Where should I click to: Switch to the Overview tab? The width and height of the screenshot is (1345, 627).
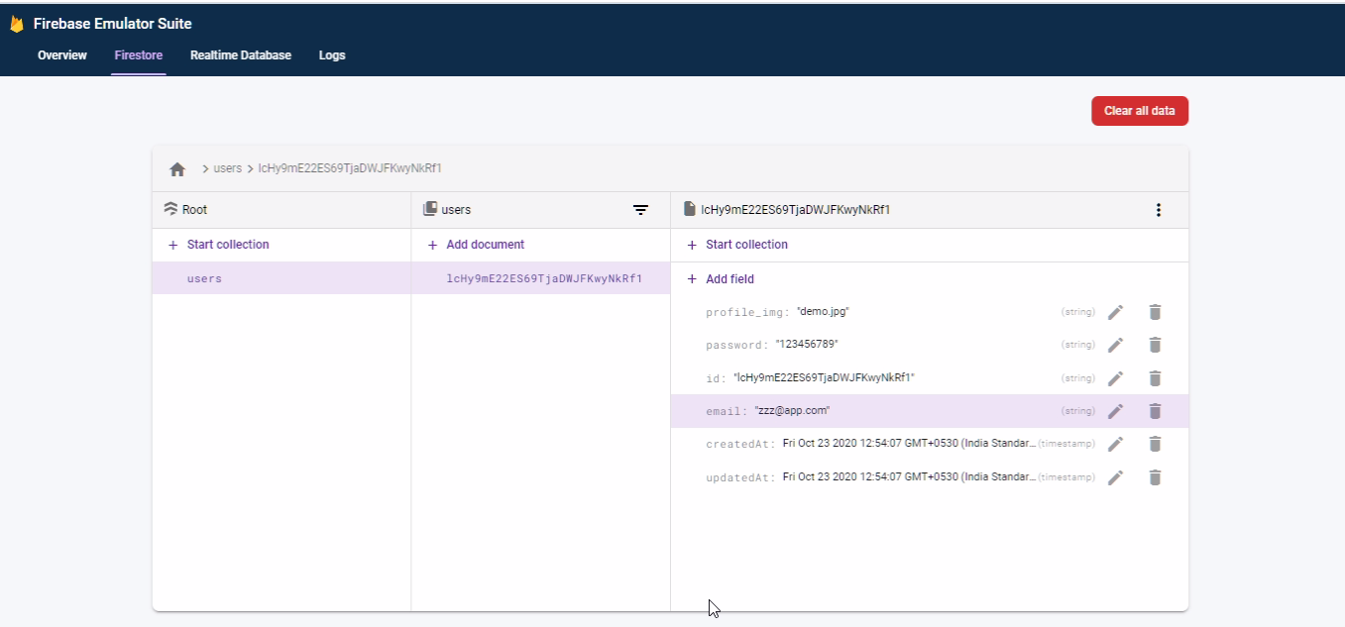pyautogui.click(x=62, y=55)
